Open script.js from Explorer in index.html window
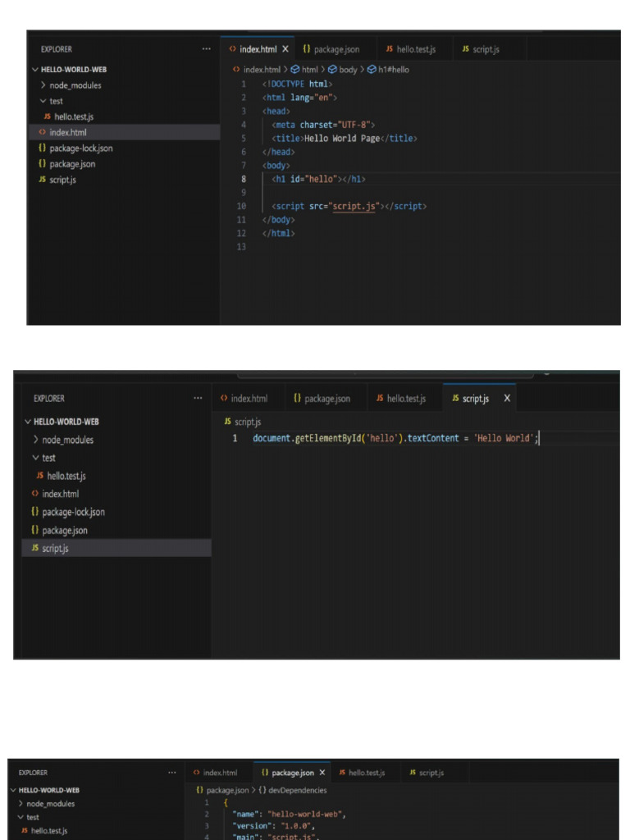 pyautogui.click(x=62, y=180)
